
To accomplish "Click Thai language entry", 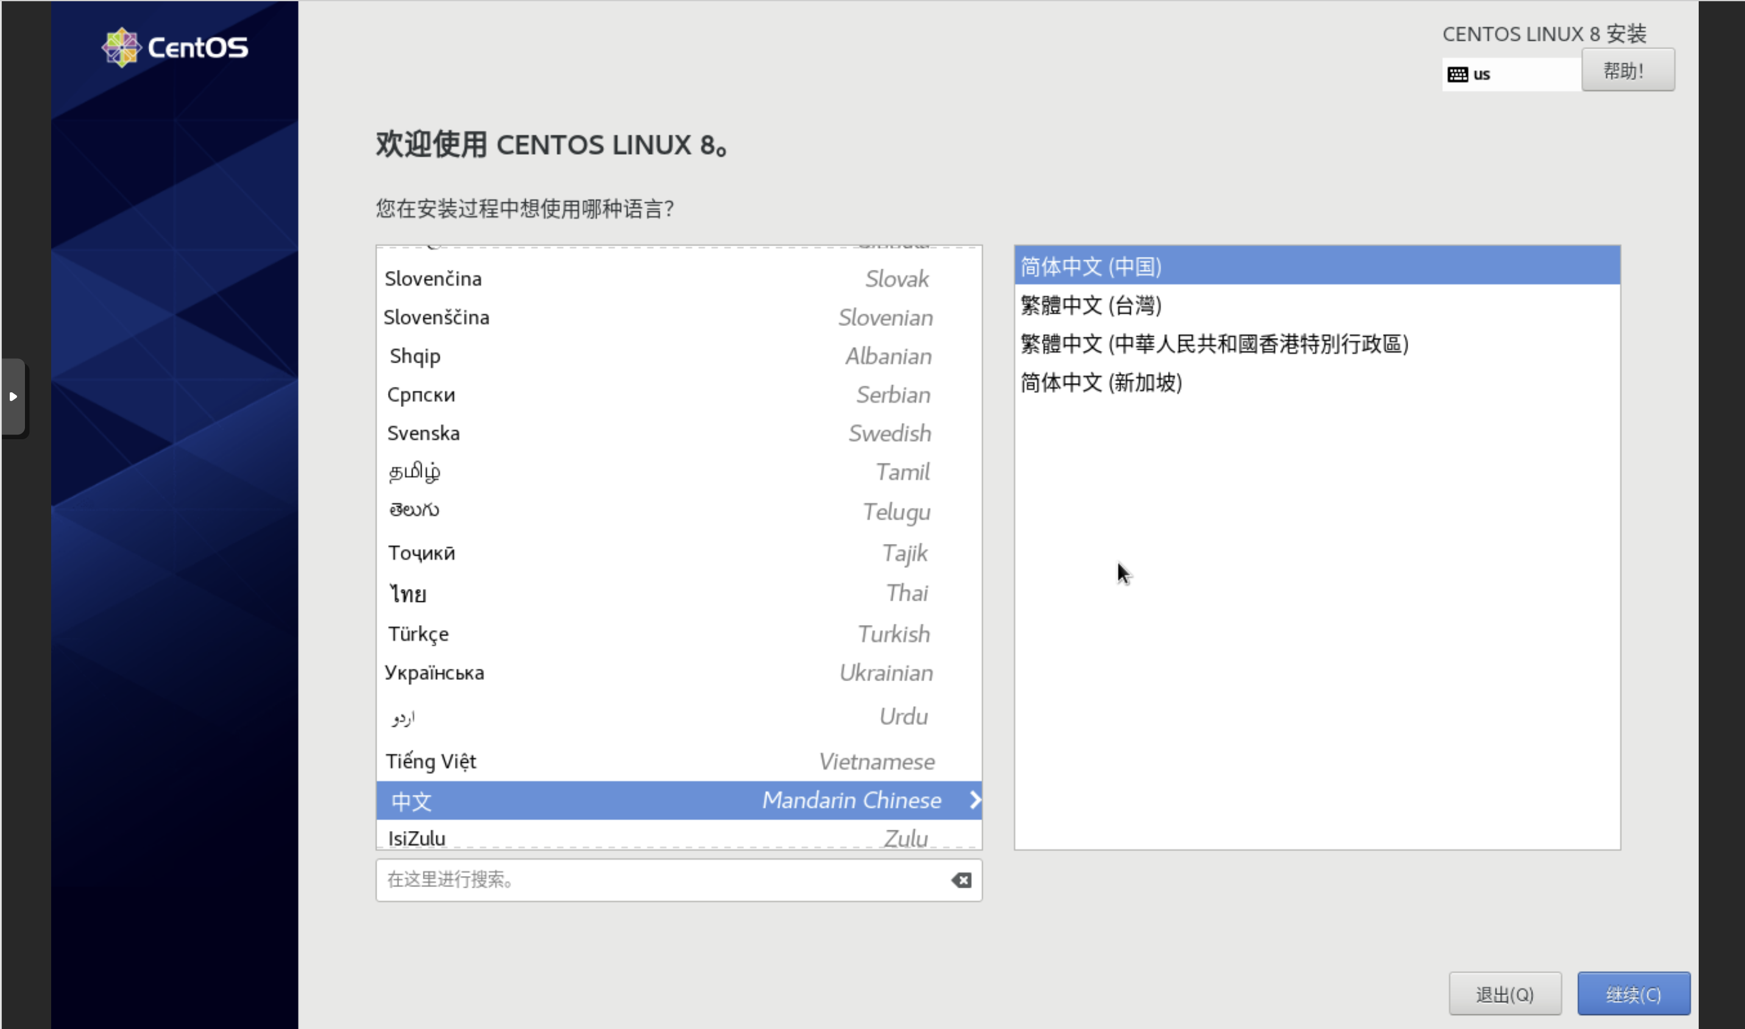I will click(x=679, y=593).
